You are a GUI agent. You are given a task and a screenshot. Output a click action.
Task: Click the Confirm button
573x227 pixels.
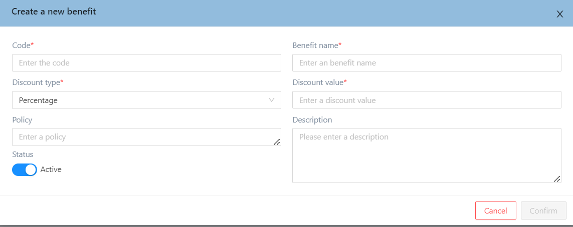(x=543, y=211)
